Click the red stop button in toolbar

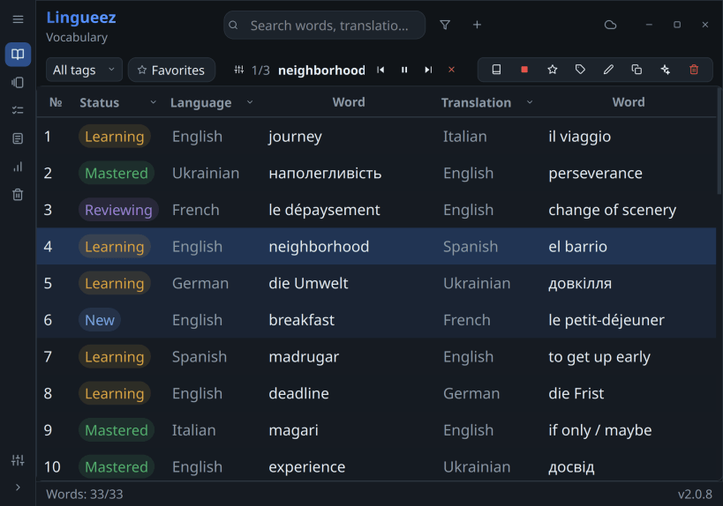[524, 70]
